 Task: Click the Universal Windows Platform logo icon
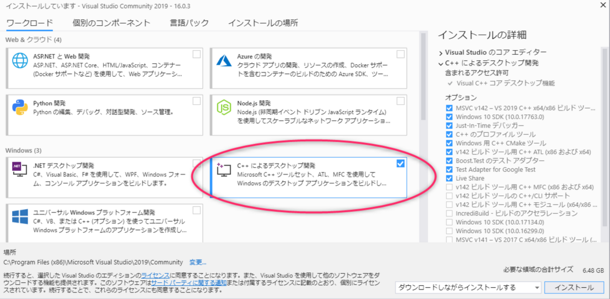point(20,217)
